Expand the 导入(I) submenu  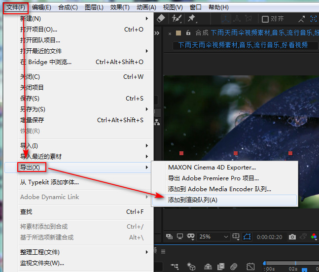pos(85,146)
